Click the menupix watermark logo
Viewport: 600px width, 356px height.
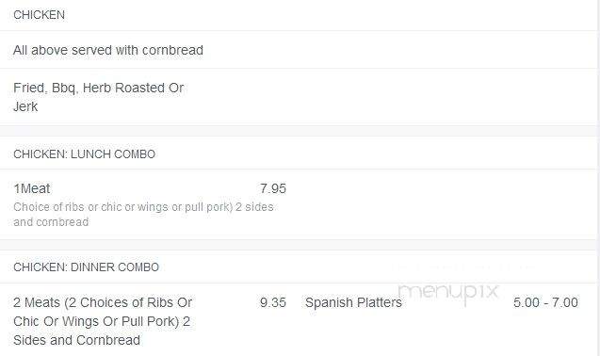[x=448, y=292]
